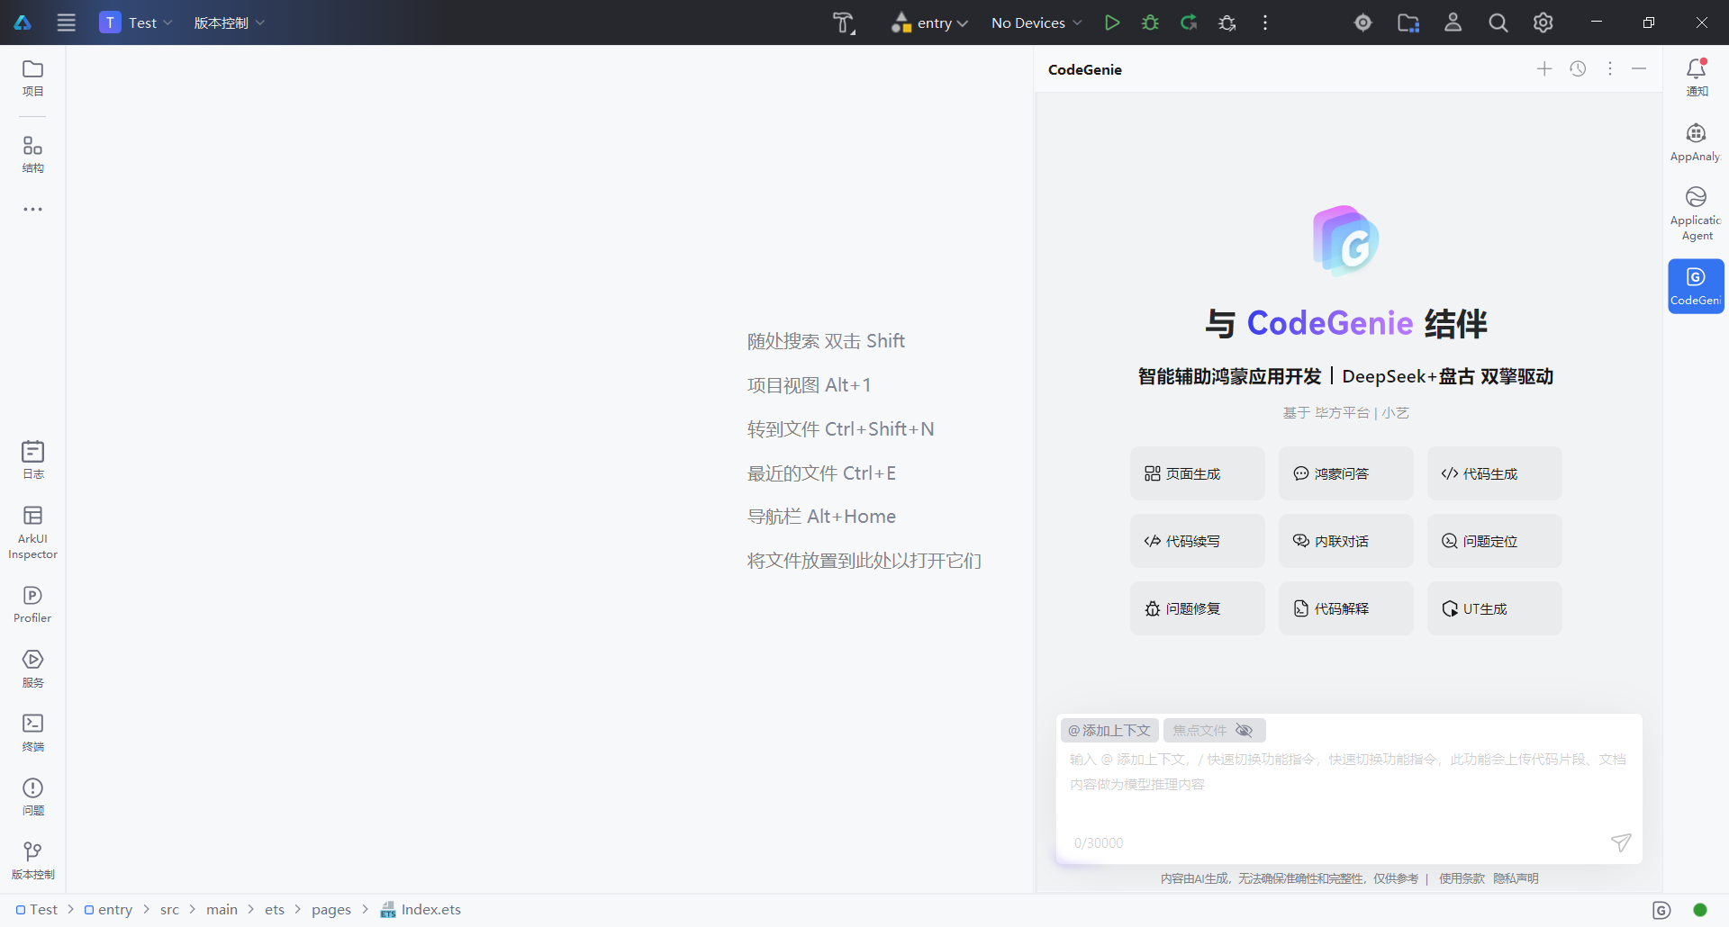Image resolution: width=1729 pixels, height=927 pixels.
Task: Open the entry module selector
Action: click(929, 22)
